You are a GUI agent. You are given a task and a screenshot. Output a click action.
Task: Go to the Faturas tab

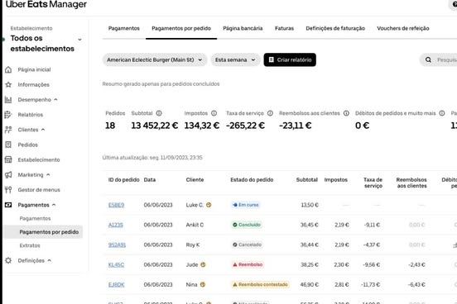[x=284, y=28]
